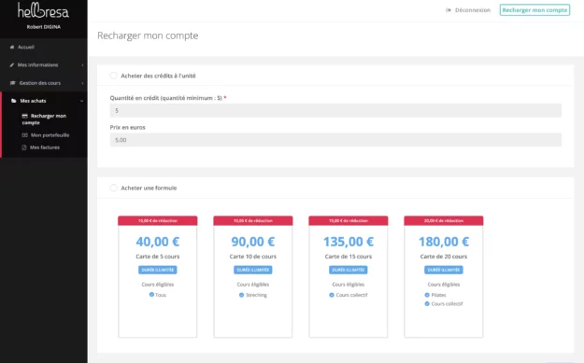Screen dimensions: 584x363
Task: Expand the Mes informations submenu arrow
Action: (x=82, y=65)
